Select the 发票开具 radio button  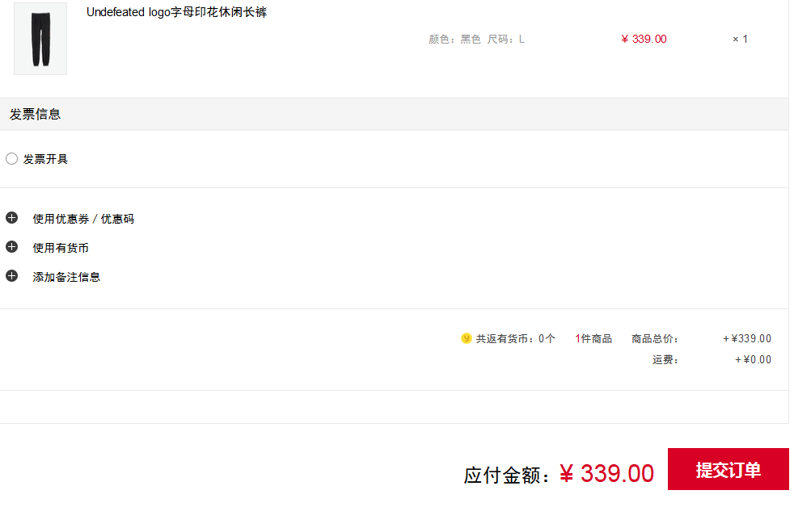pos(11,159)
